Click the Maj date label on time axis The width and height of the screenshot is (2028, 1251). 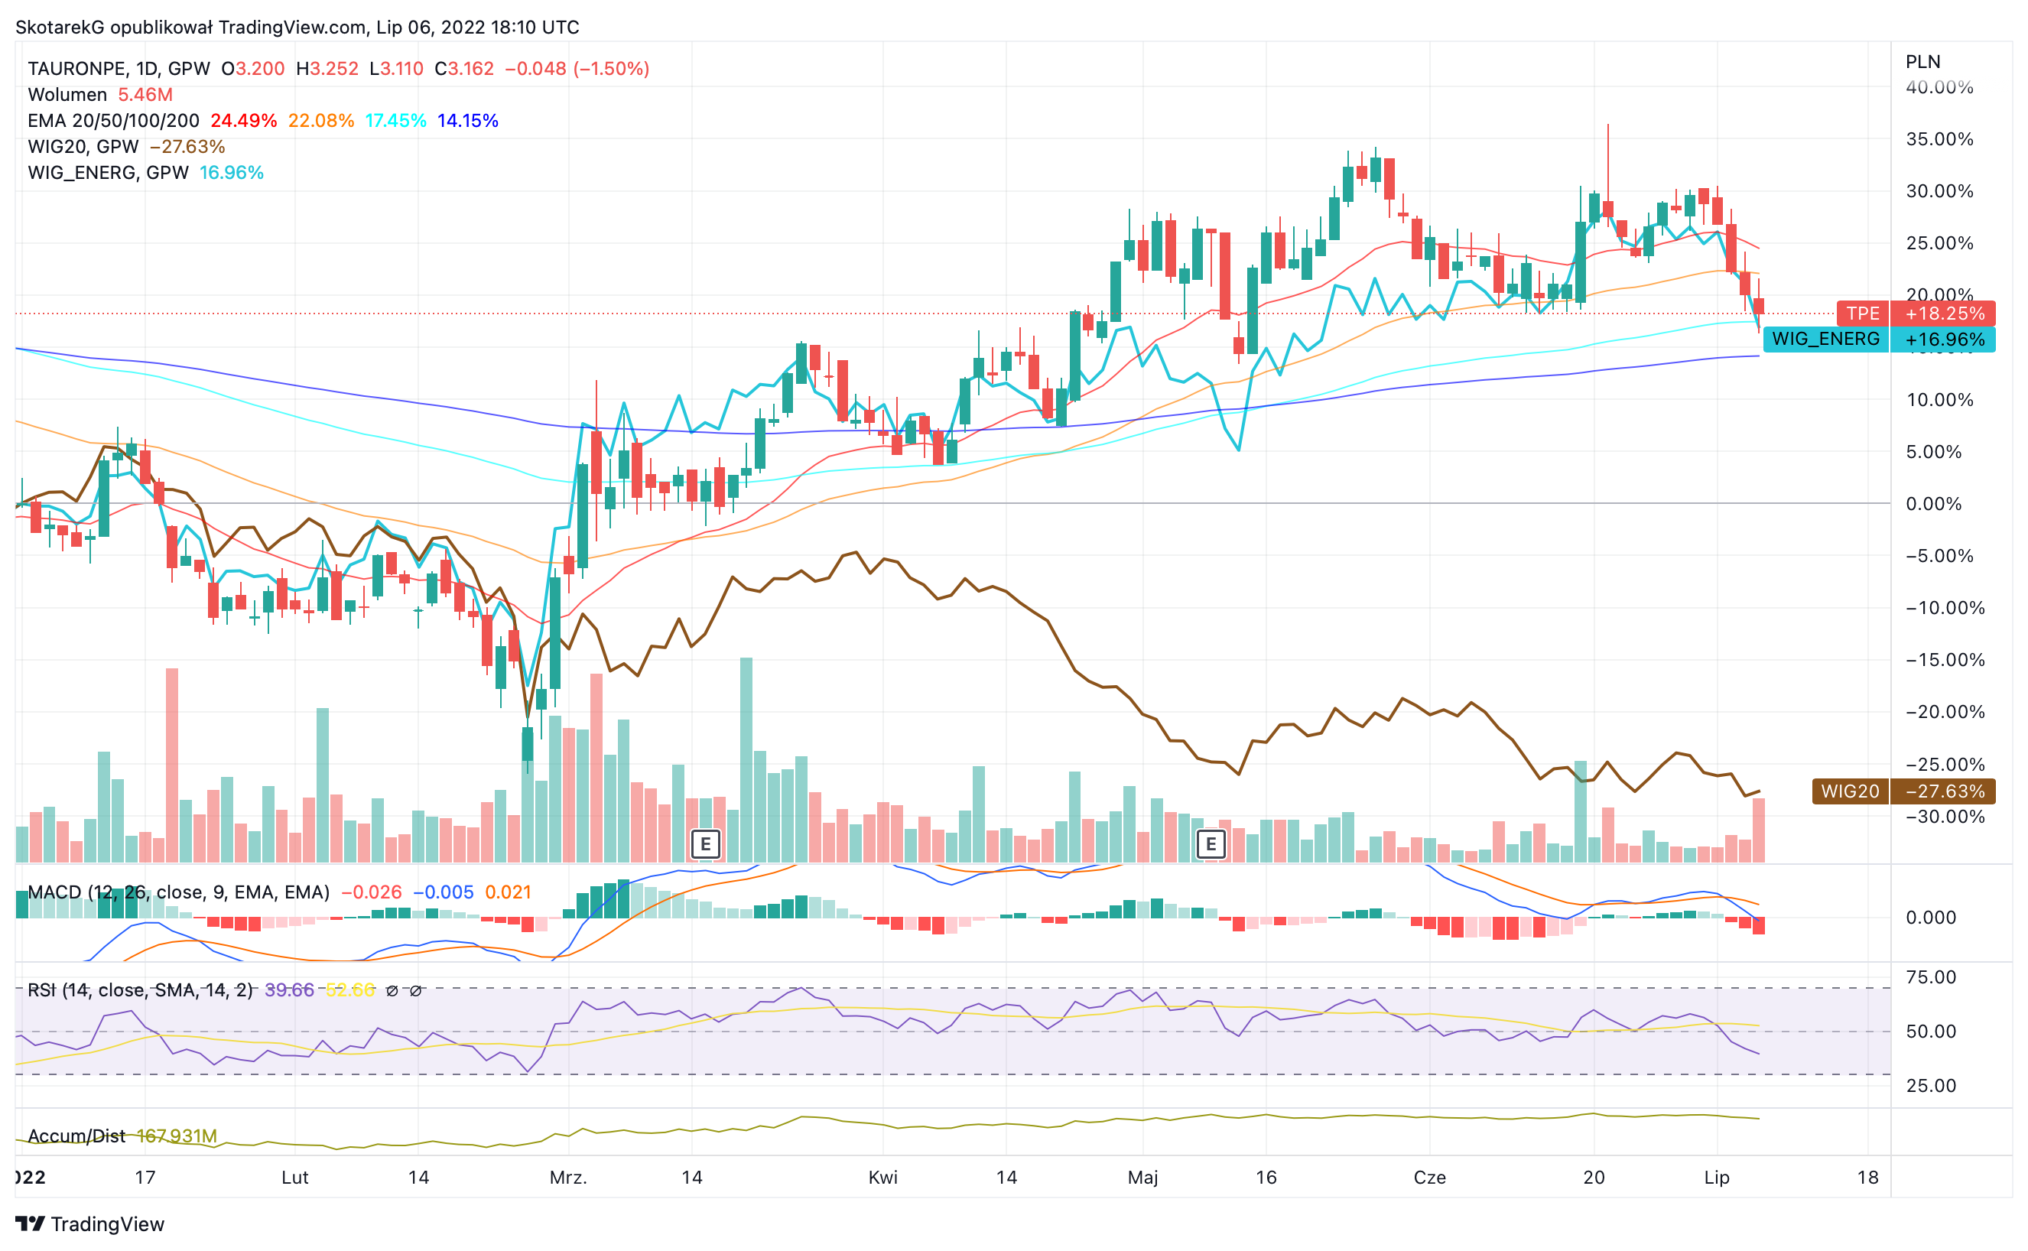(1142, 1178)
